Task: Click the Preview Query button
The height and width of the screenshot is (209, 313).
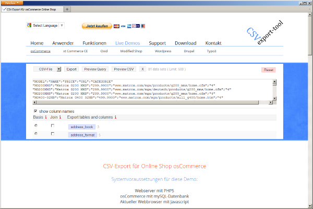Action: 95,69
